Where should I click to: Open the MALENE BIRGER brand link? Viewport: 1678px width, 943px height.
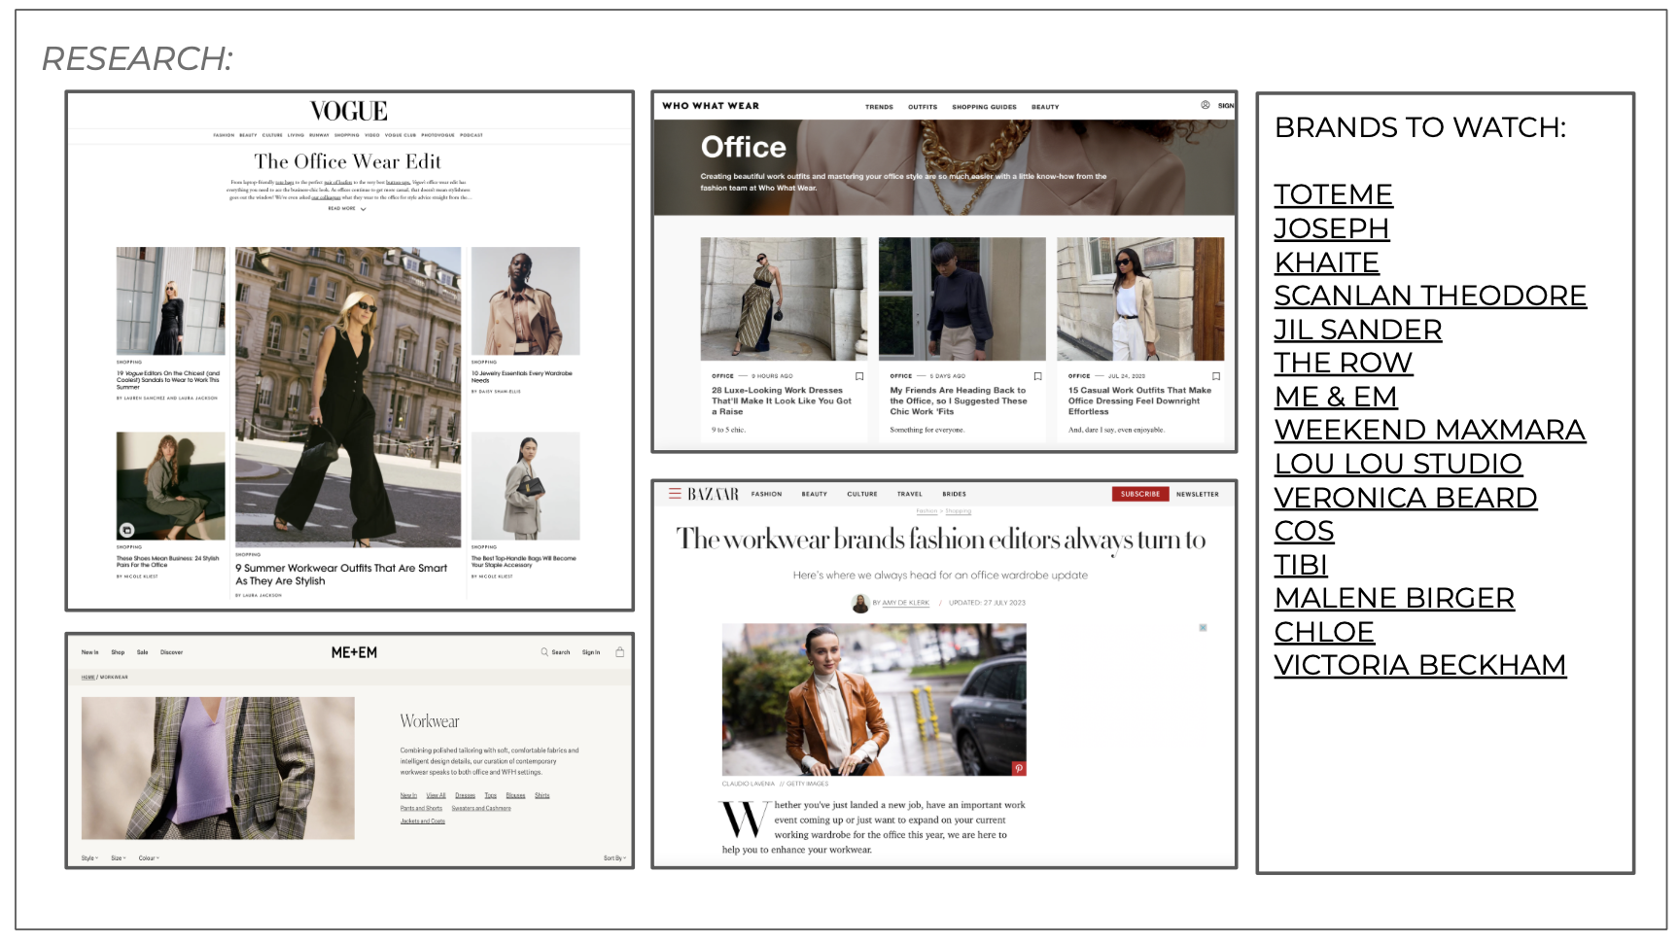click(x=1394, y=598)
